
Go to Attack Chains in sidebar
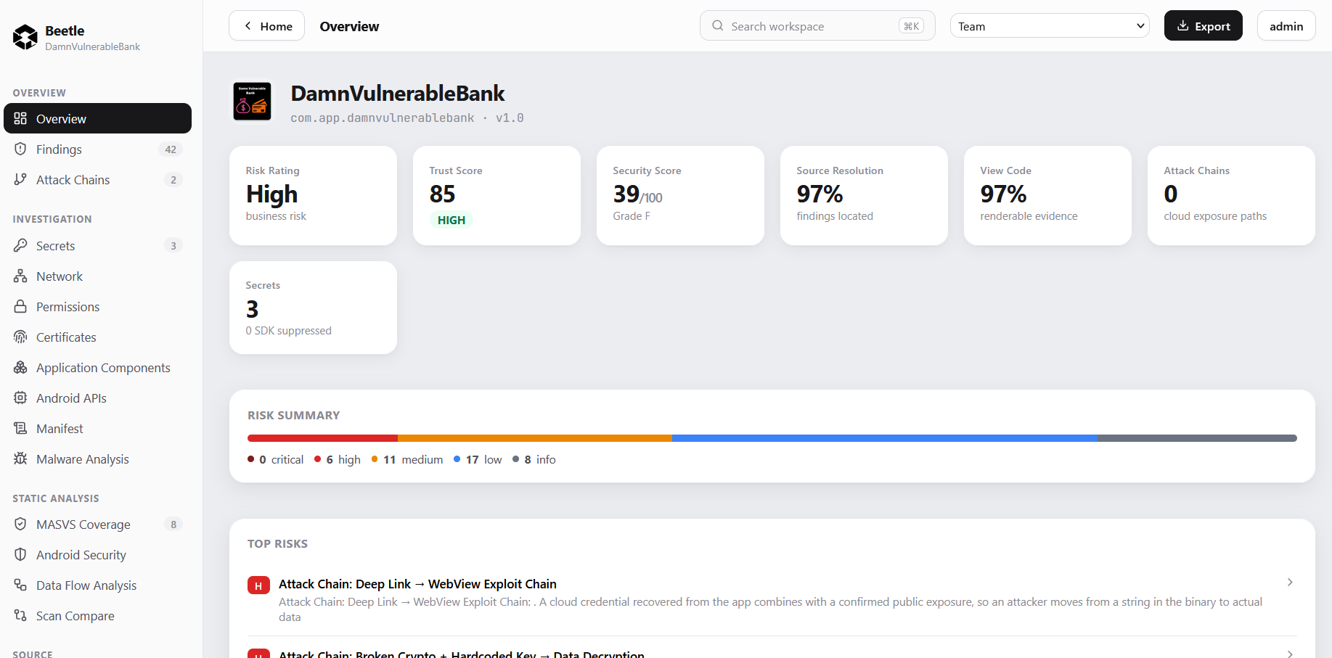97,179
